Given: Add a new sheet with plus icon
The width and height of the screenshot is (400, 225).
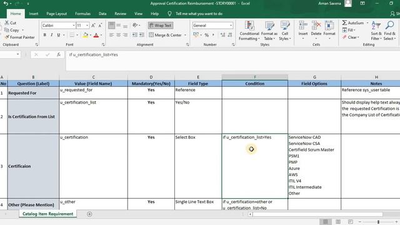Looking at the screenshot, I should (x=89, y=214).
